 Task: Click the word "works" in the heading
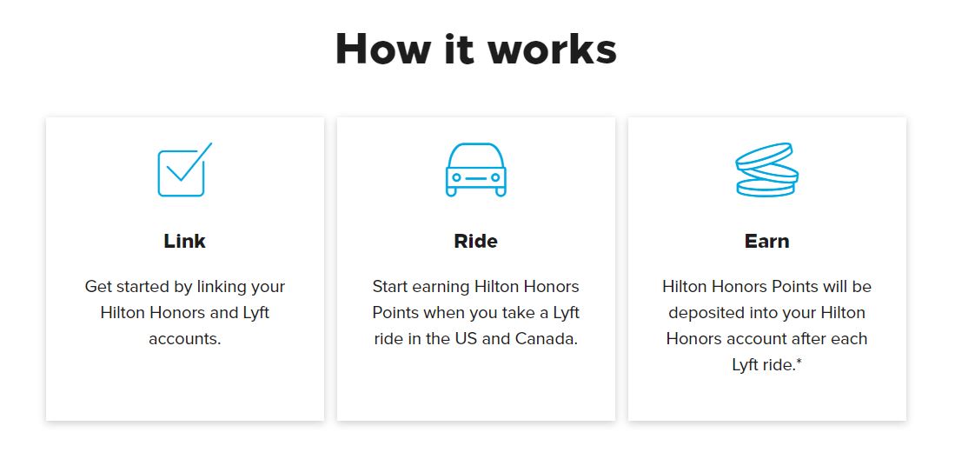click(553, 49)
